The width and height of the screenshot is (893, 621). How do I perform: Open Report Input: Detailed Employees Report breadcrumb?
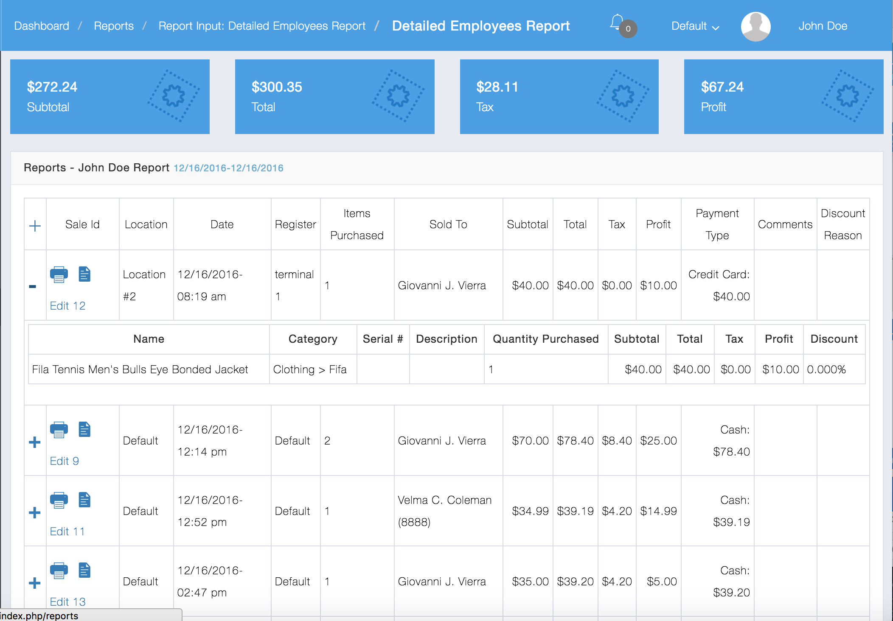[x=262, y=26]
